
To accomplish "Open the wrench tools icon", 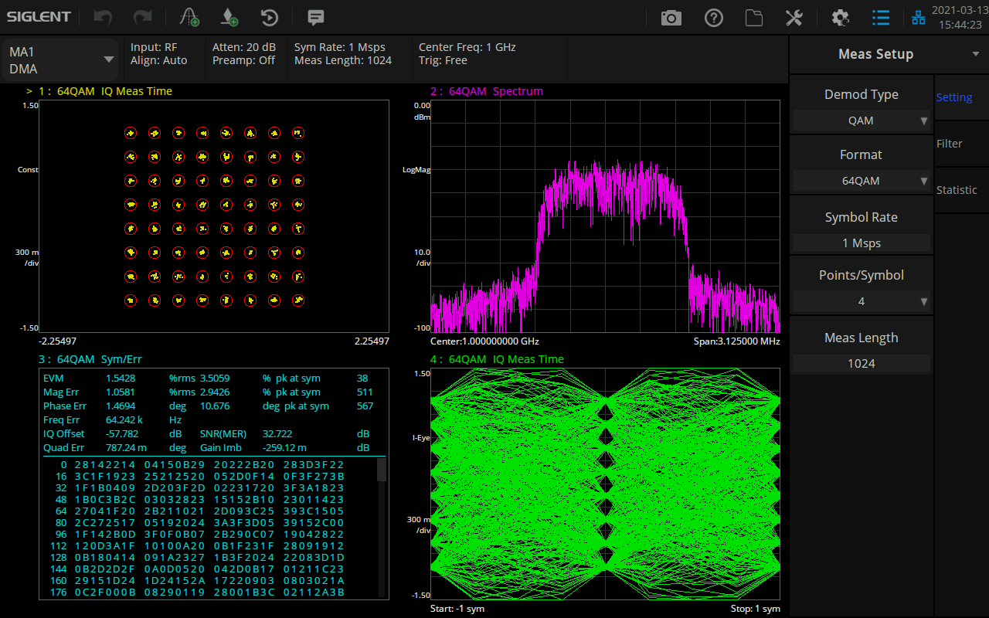I will coord(794,17).
